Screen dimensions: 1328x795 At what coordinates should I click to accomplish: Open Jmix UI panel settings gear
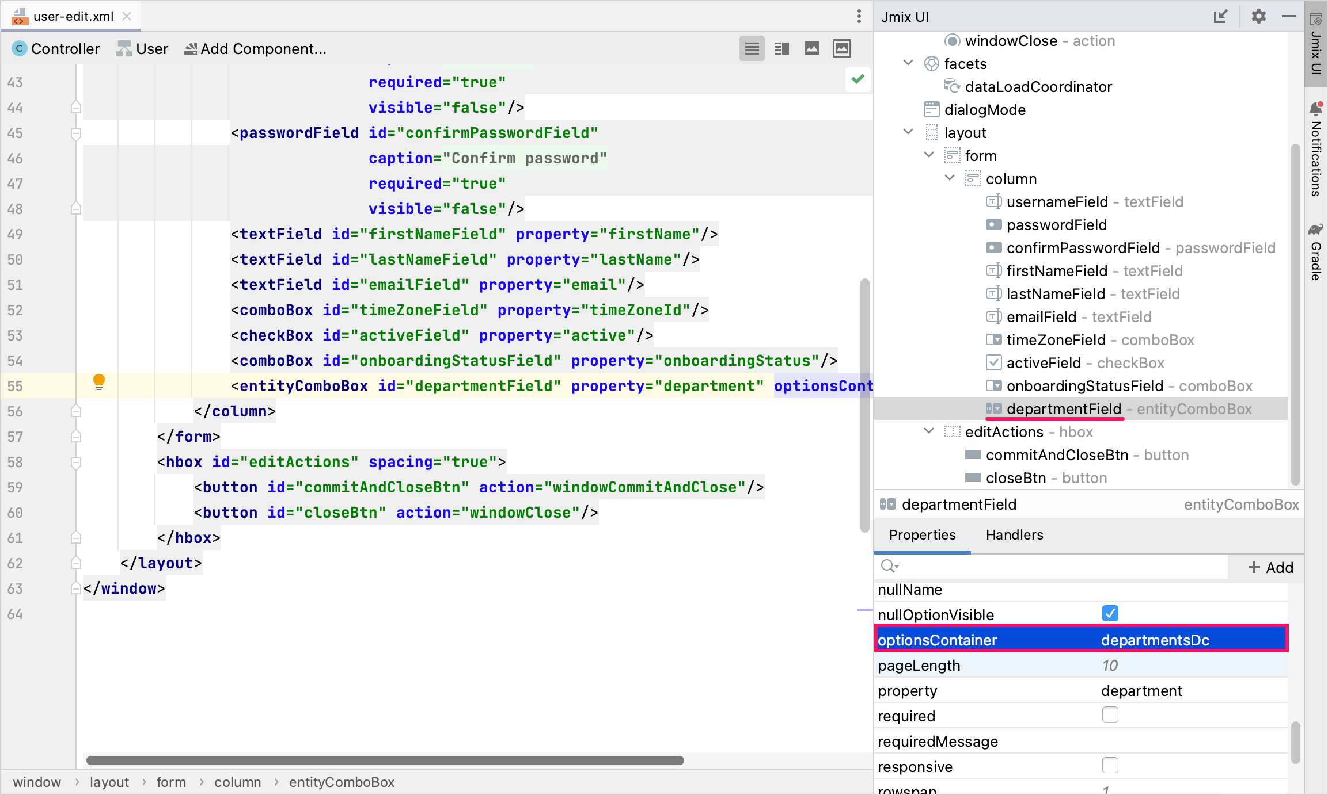tap(1258, 16)
